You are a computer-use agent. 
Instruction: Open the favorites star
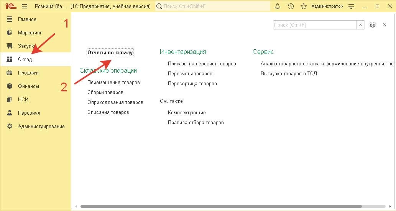click(304, 6)
